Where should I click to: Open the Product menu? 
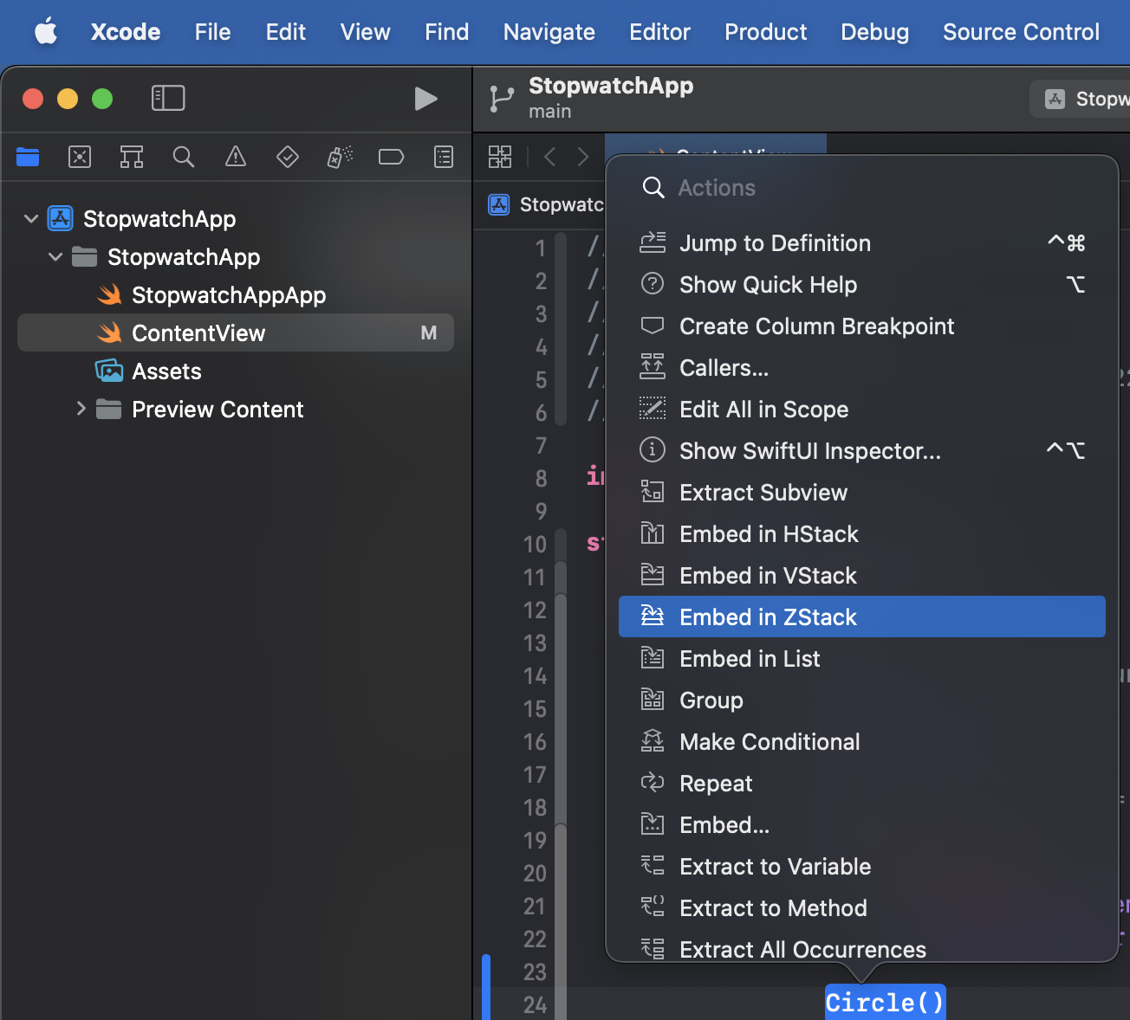click(765, 32)
